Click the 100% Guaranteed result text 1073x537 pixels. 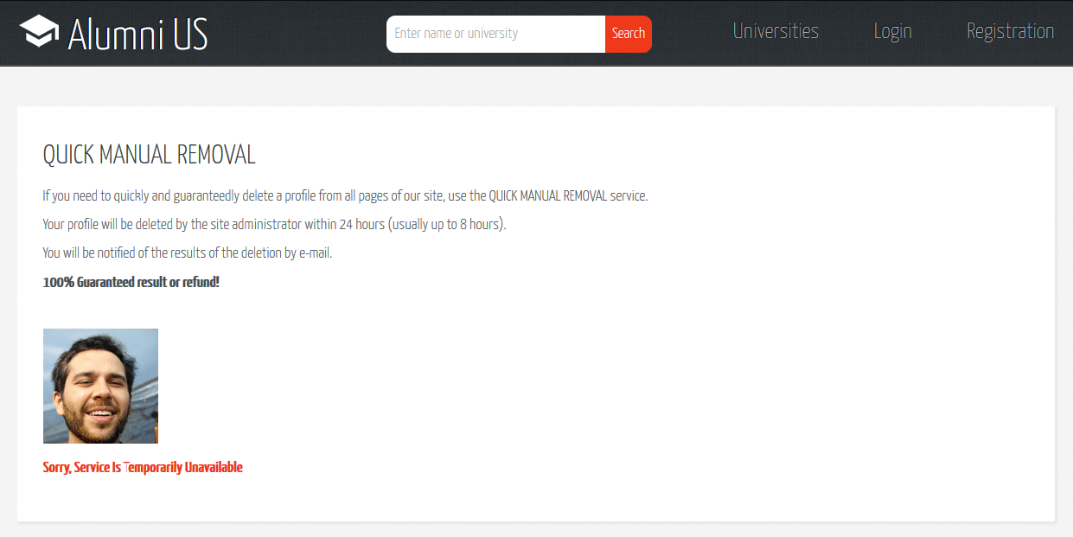click(x=131, y=282)
